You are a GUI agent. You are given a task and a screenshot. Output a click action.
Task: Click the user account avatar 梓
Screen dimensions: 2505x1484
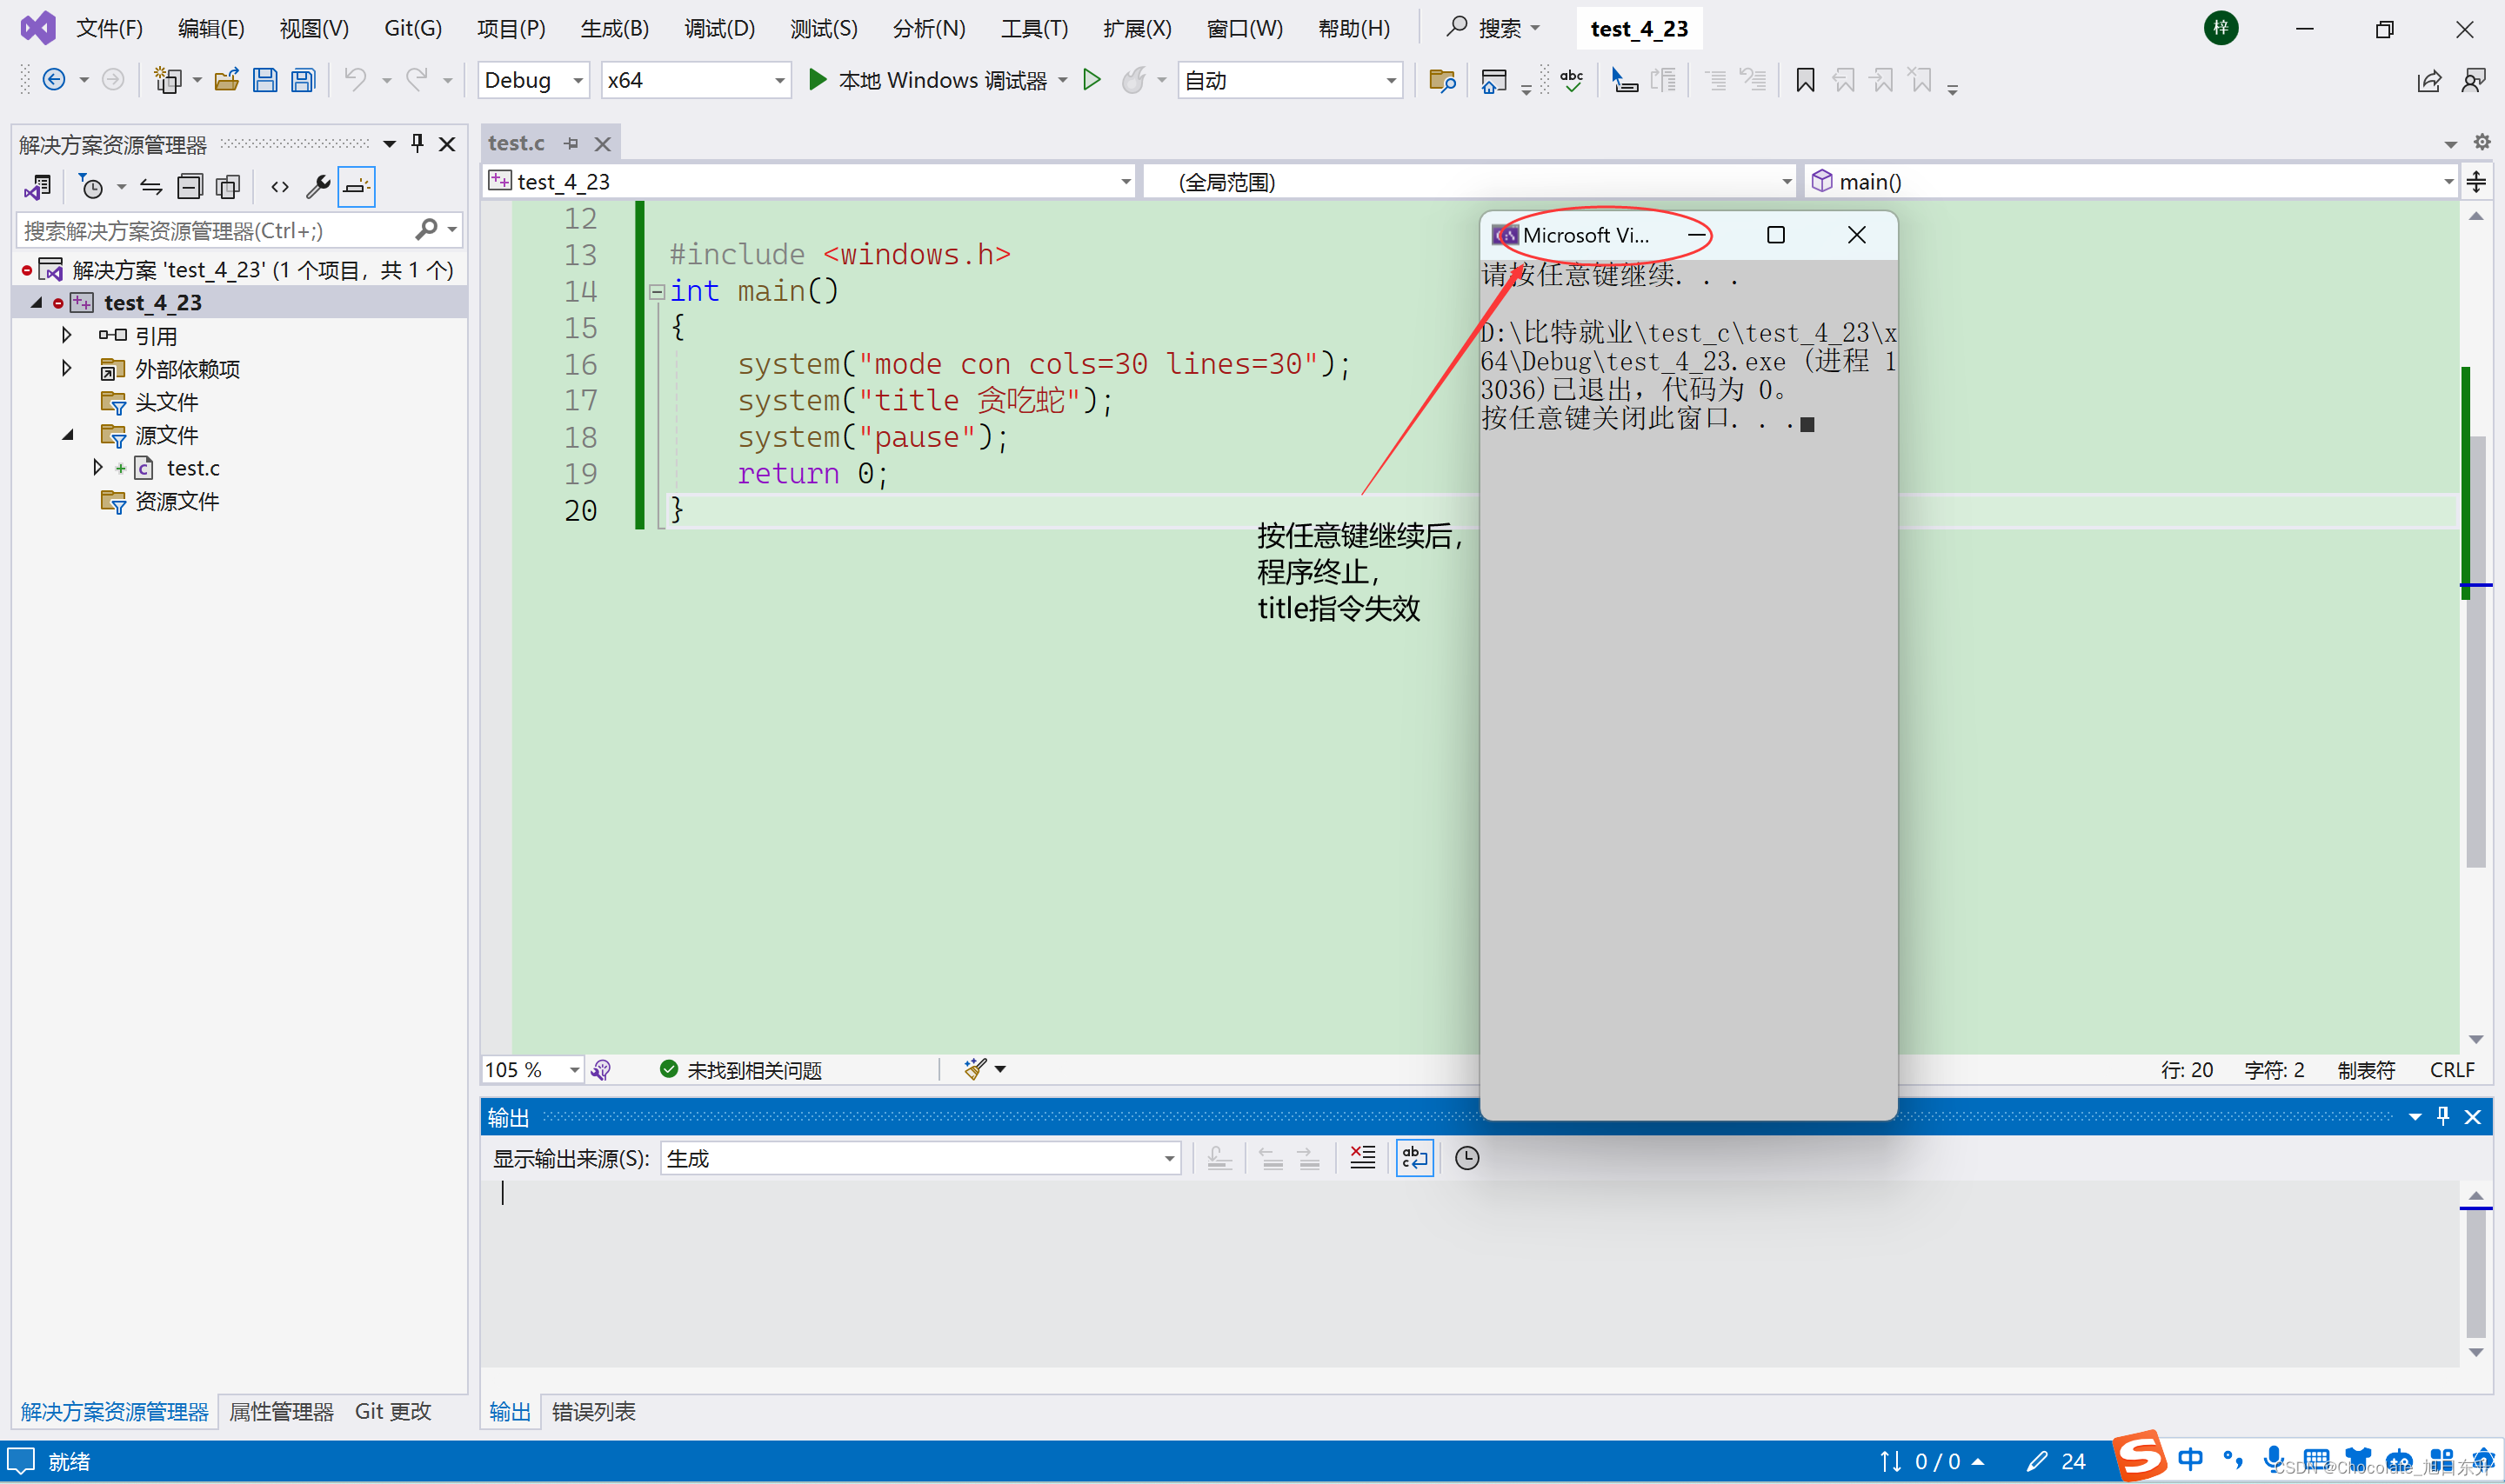click(2221, 28)
